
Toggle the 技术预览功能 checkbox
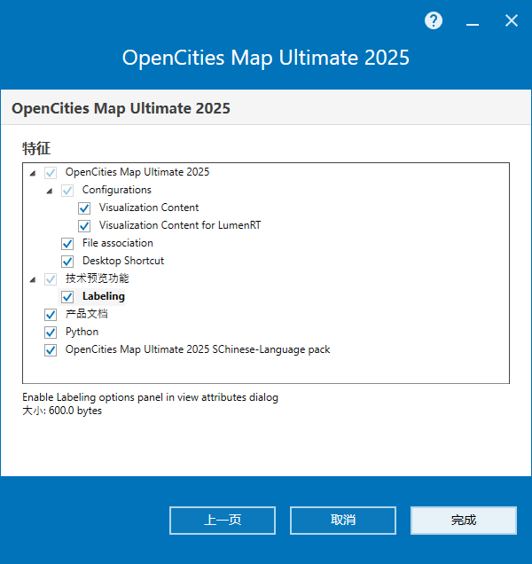(x=51, y=279)
